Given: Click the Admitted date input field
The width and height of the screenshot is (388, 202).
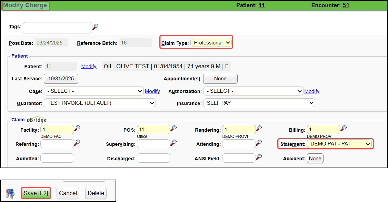Looking at the screenshot, I should click(57, 158).
